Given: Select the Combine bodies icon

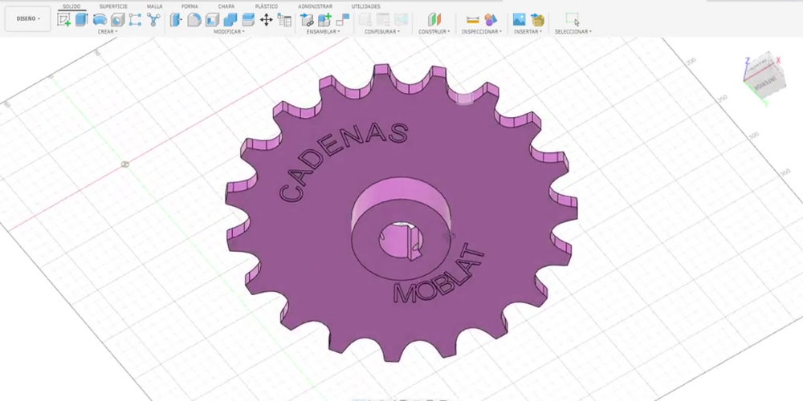Looking at the screenshot, I should click(230, 20).
